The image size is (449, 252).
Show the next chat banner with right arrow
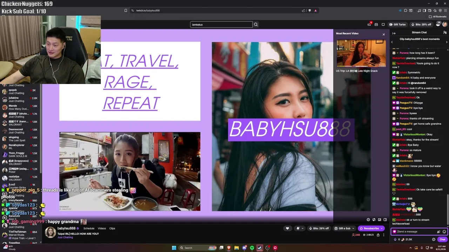[447, 42]
